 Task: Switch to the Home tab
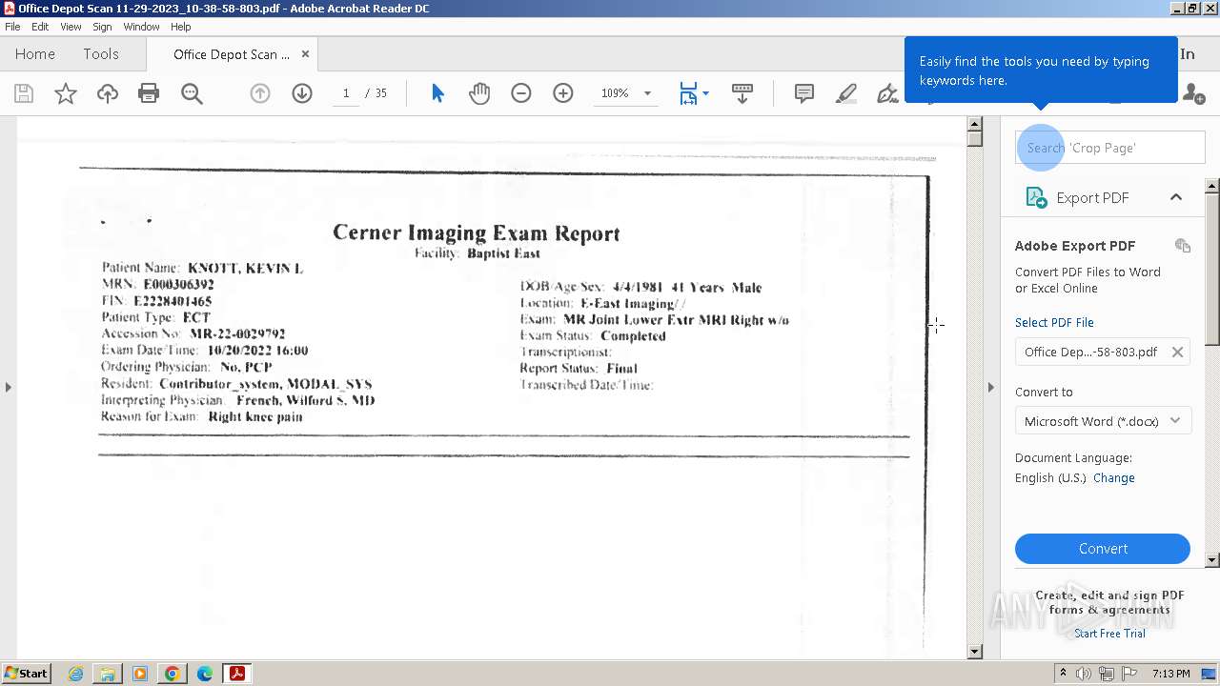tap(35, 54)
